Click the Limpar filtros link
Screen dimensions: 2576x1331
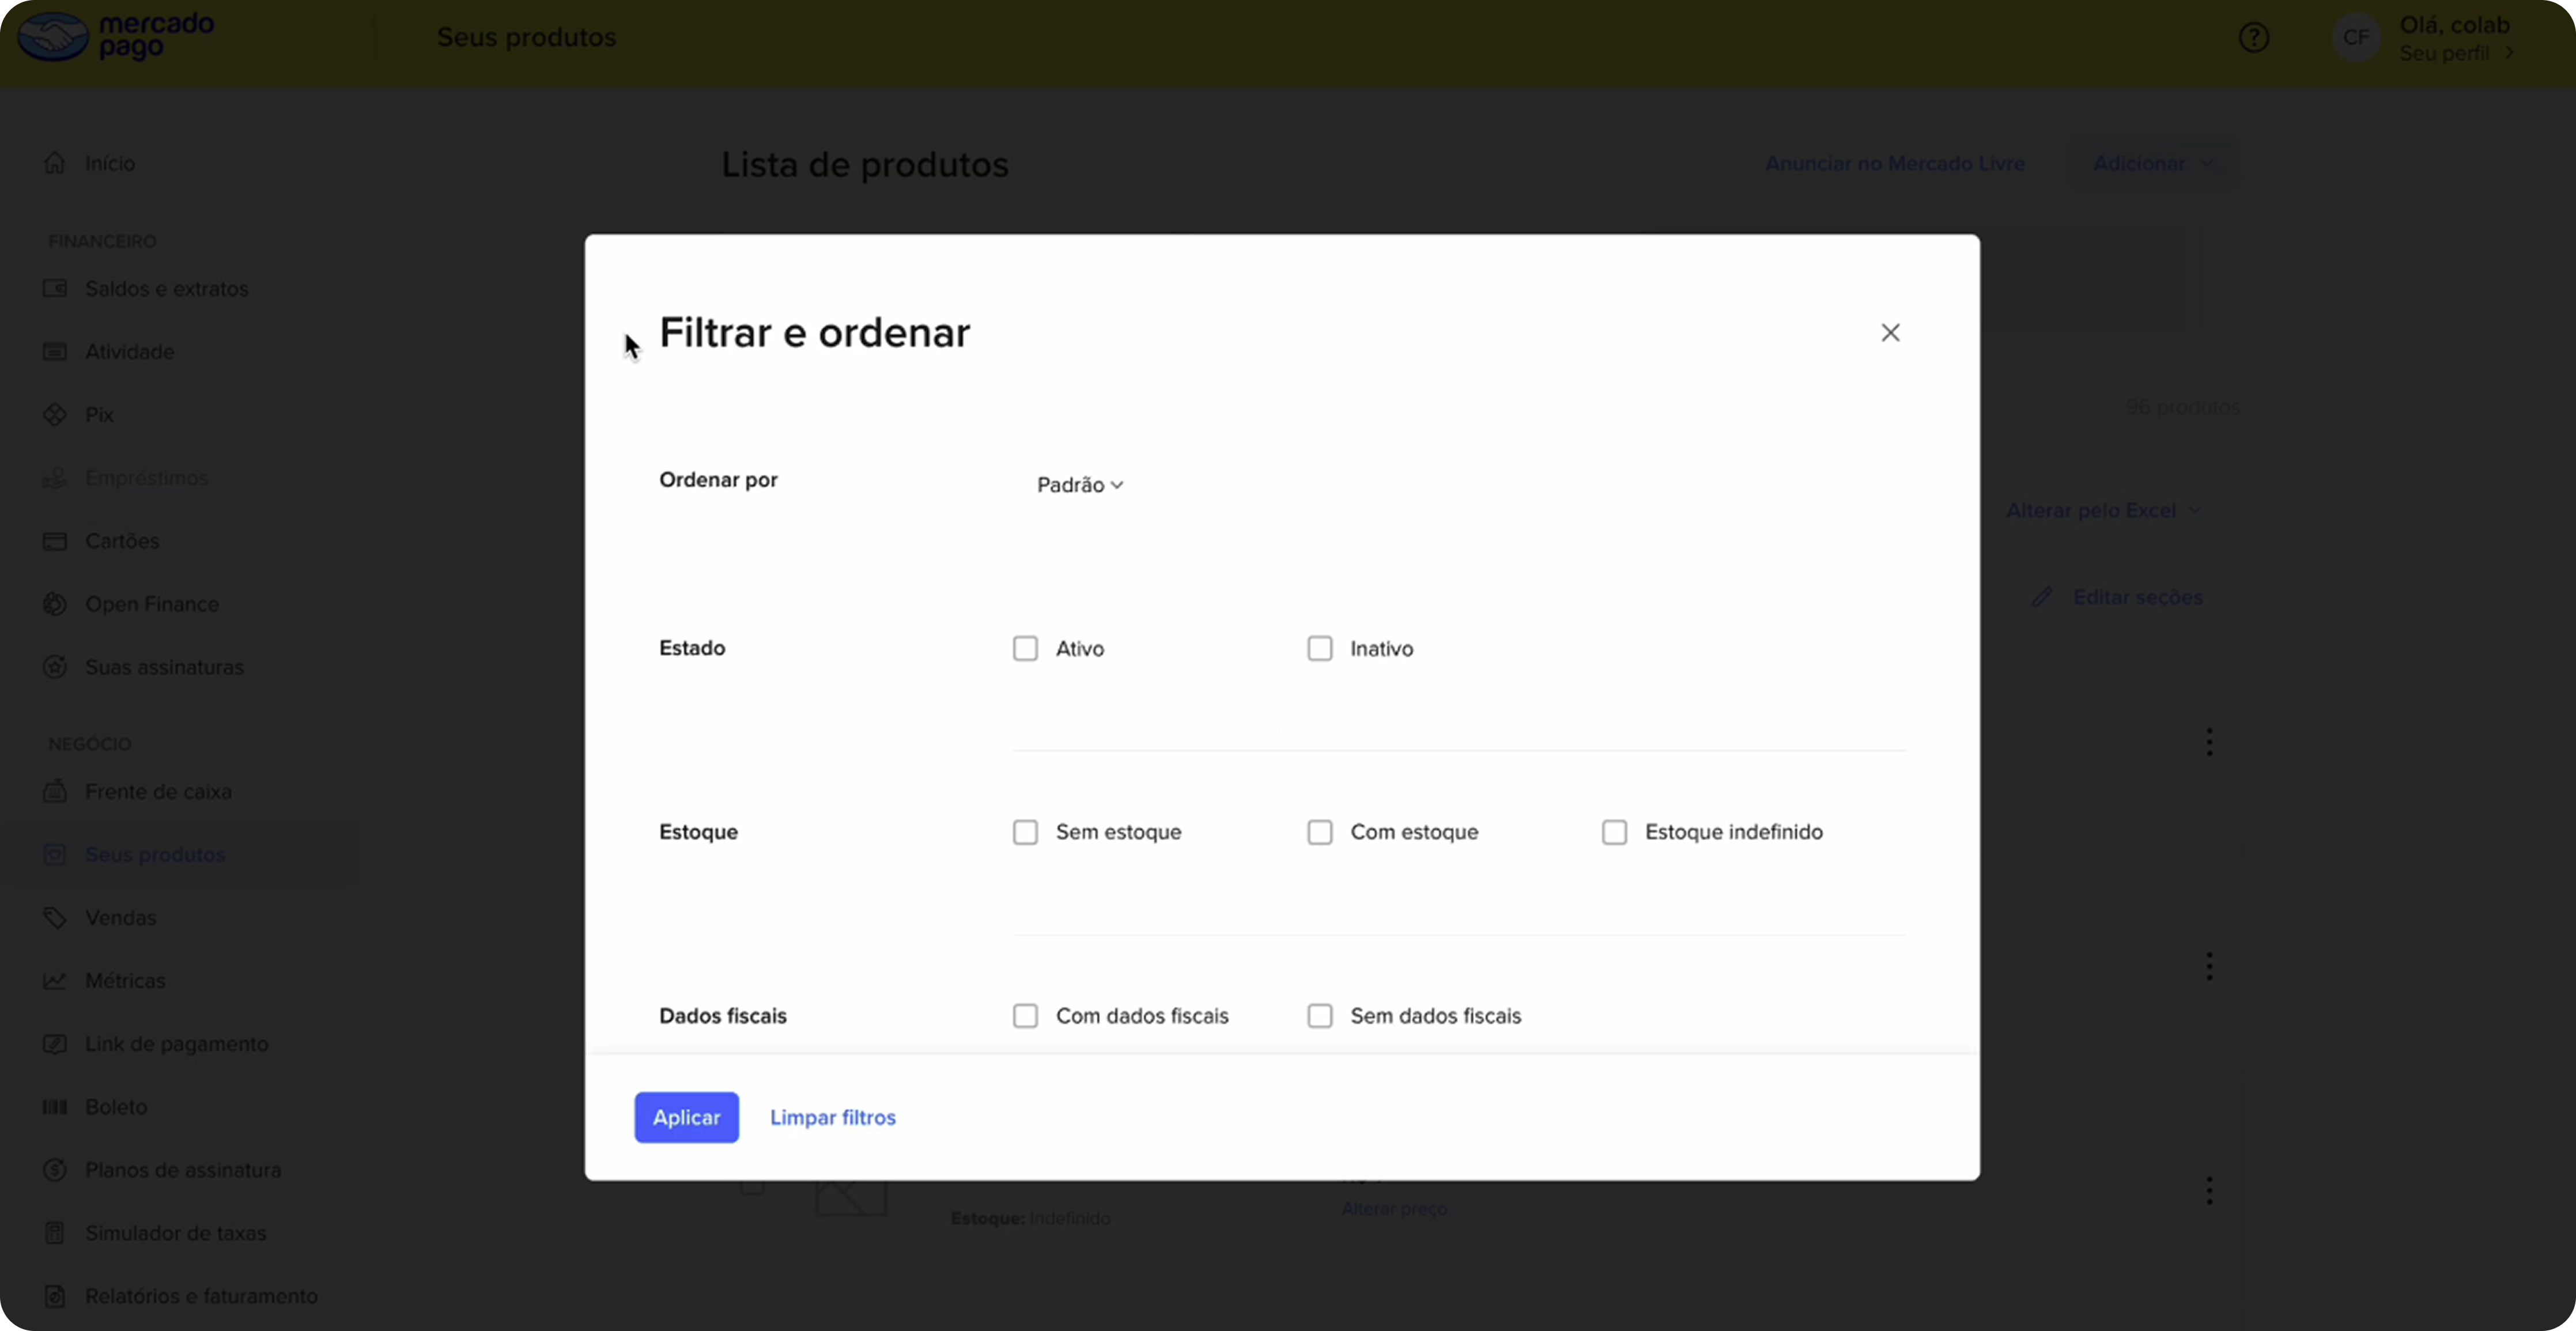pyautogui.click(x=833, y=1117)
